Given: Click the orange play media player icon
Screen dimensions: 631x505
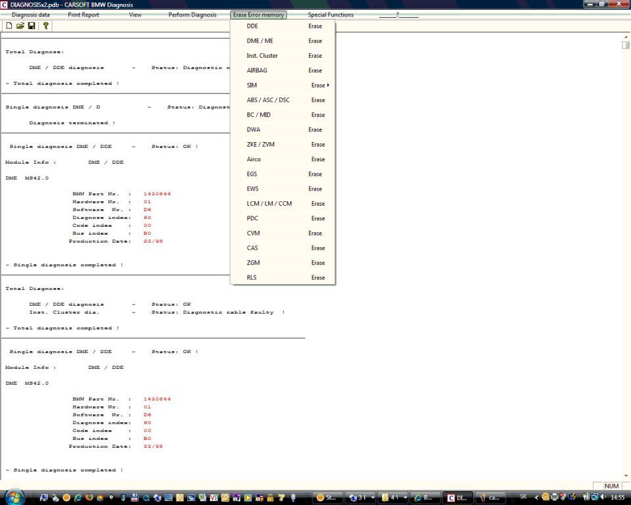Looking at the screenshot, I should tap(248, 498).
